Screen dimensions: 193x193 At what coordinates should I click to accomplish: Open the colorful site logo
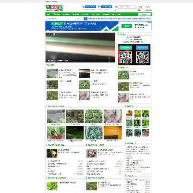(54, 8)
